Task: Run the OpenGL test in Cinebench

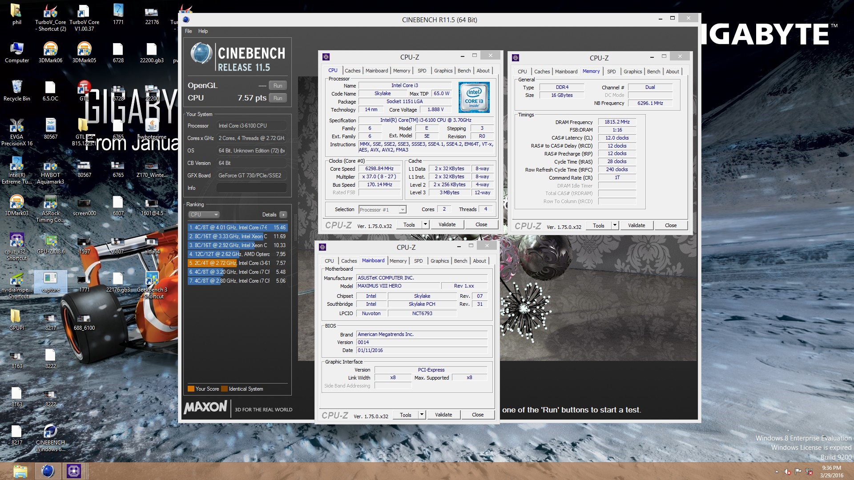Action: 278,85
